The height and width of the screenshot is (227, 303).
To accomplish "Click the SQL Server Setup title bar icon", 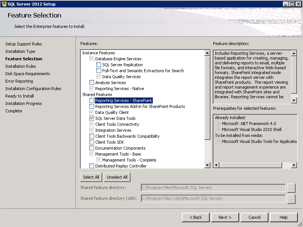I will [4, 4].
